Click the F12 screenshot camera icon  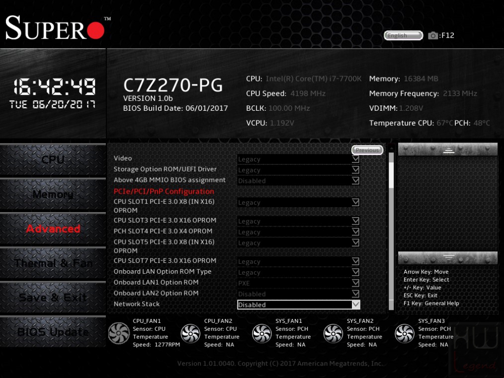click(x=433, y=35)
